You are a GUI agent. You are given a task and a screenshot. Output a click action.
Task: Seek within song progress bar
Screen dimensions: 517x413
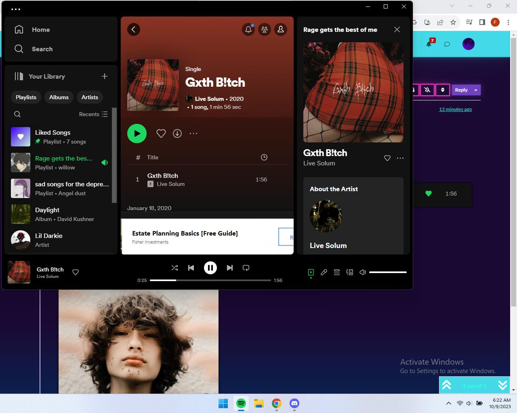pos(210,280)
